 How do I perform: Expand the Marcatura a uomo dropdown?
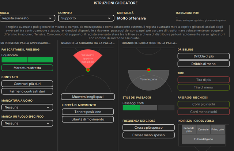tap(27, 107)
